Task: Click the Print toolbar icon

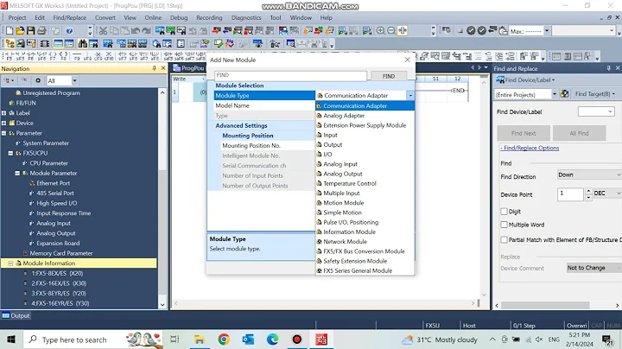Action: (x=41, y=30)
